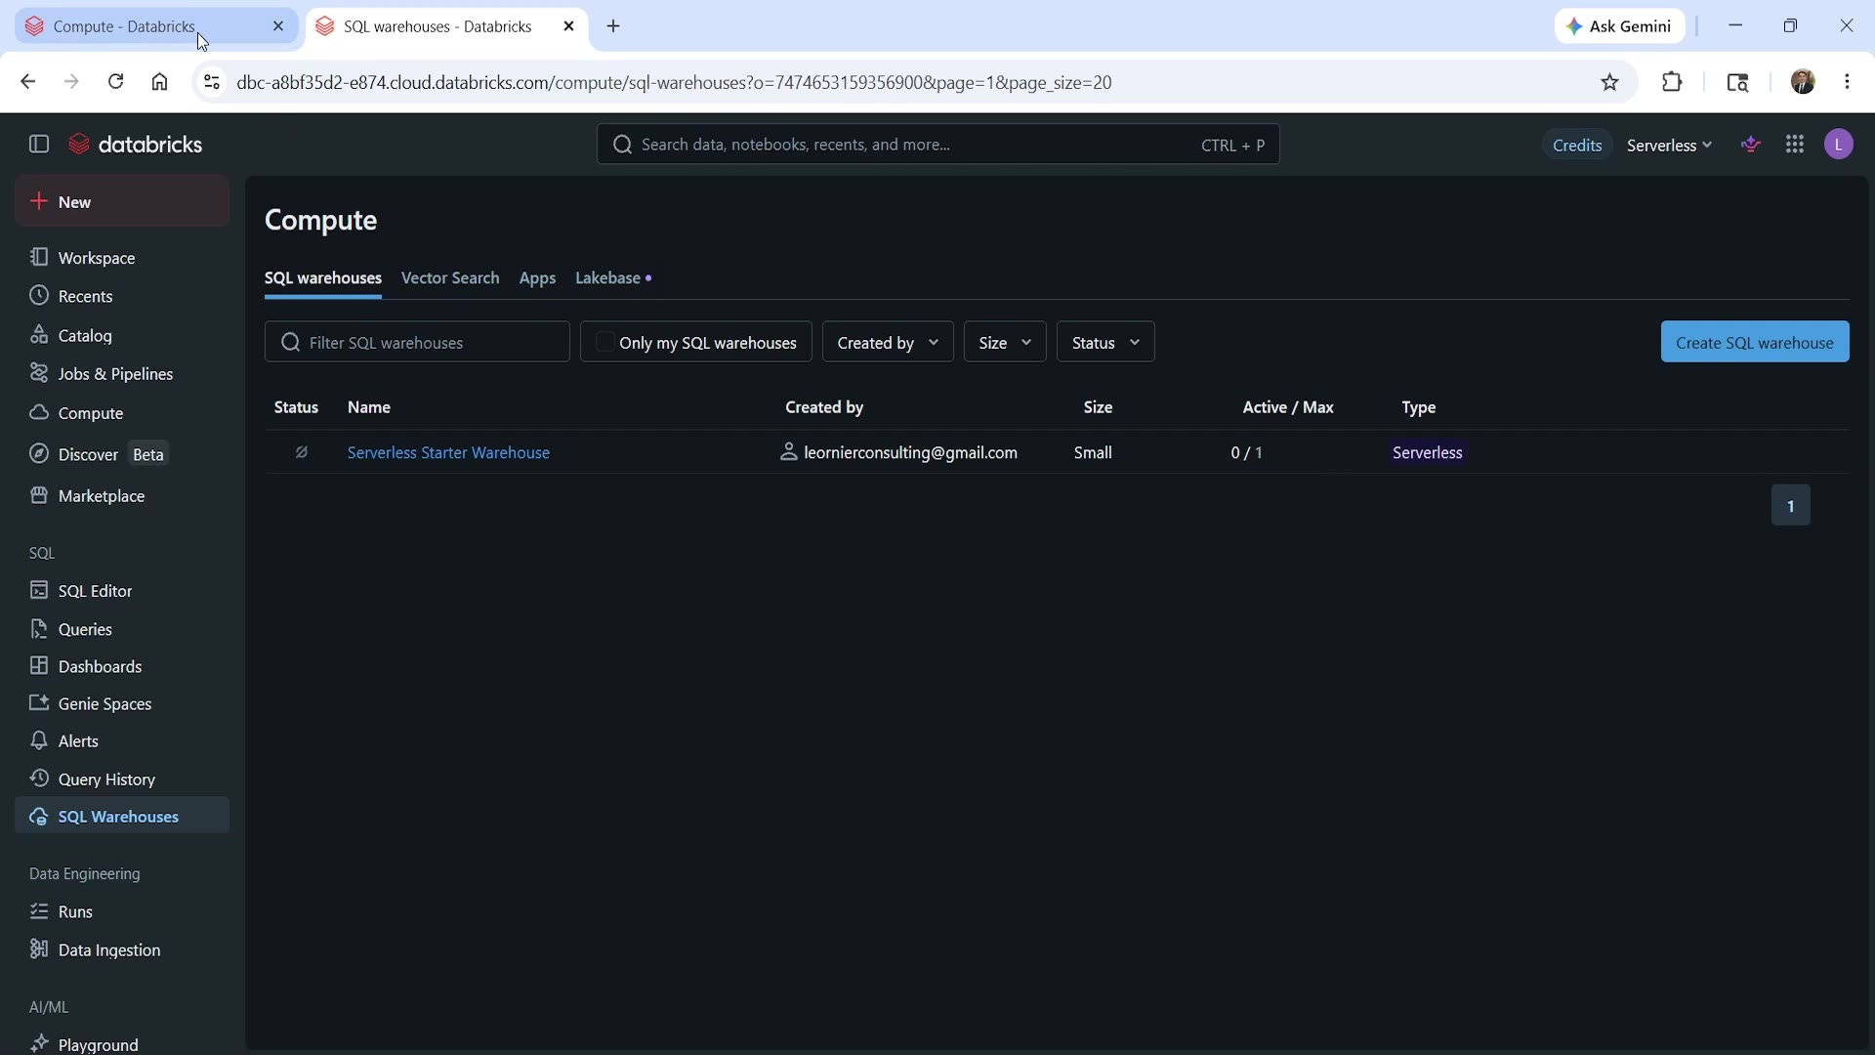Open Queries in the sidebar

tap(122, 629)
